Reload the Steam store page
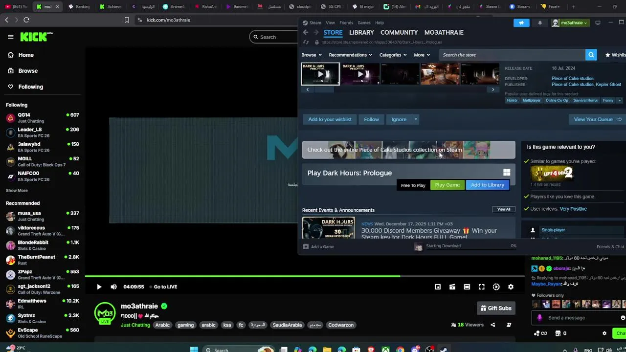 click(306, 42)
